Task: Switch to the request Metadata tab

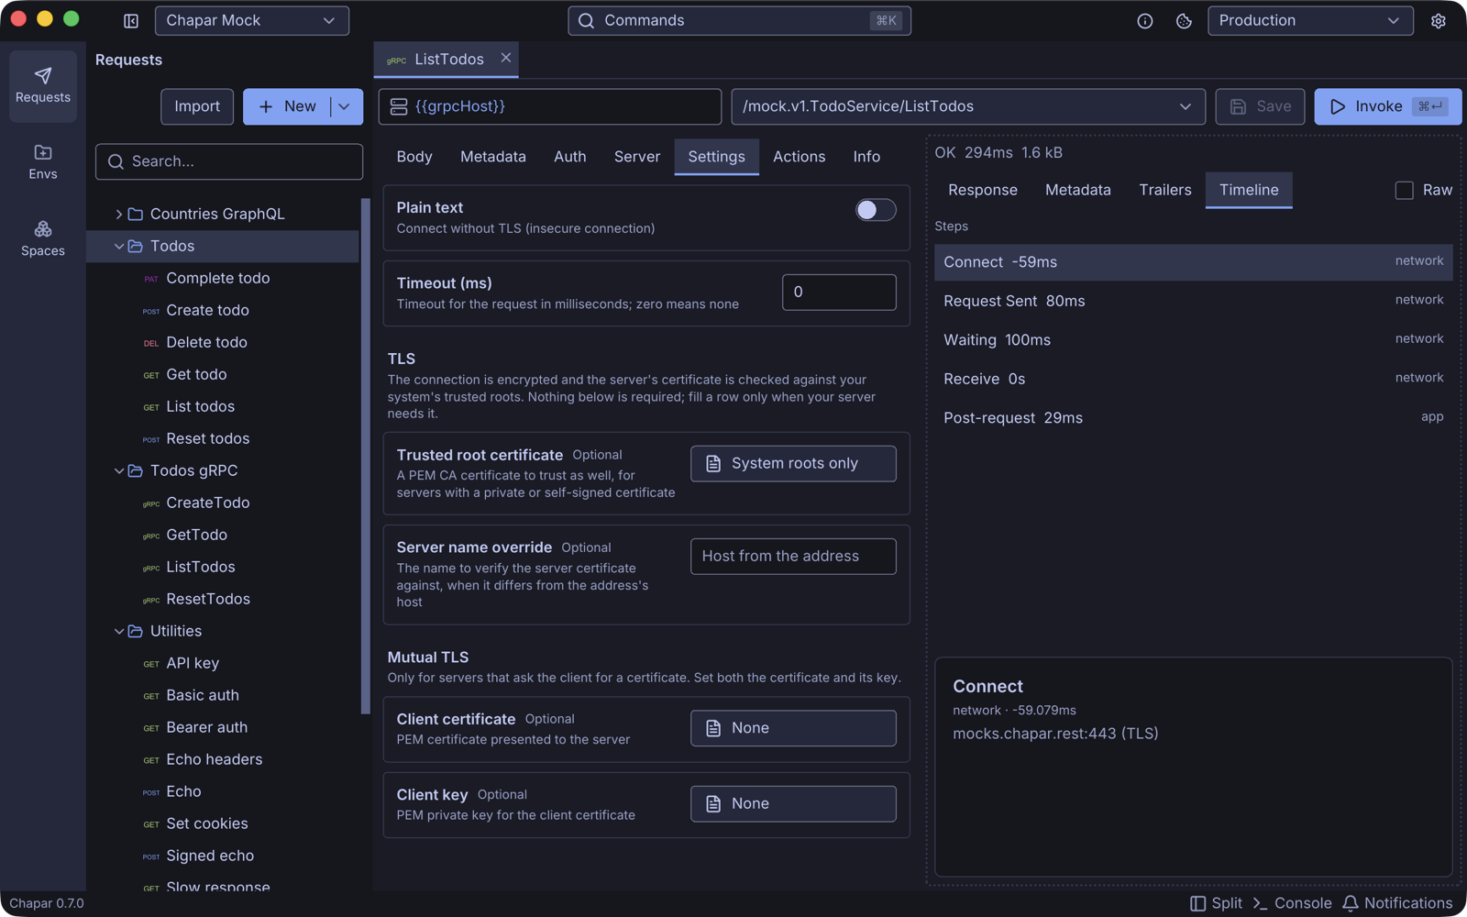Action: 493,157
